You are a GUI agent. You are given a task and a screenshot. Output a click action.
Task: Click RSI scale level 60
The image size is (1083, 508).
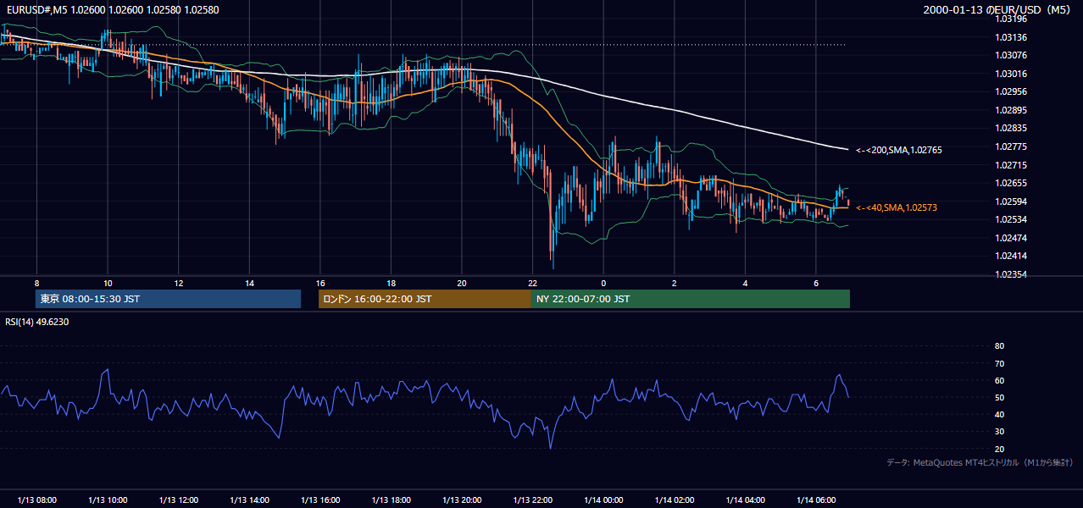coord(999,380)
